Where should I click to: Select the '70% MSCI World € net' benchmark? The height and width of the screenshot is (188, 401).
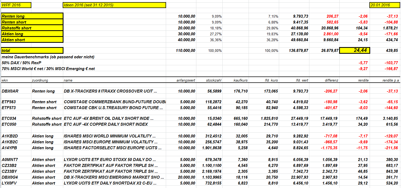coord(48,68)
